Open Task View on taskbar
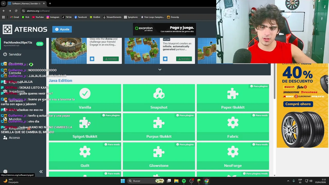The height and width of the screenshot is (185, 329). click(x=169, y=181)
